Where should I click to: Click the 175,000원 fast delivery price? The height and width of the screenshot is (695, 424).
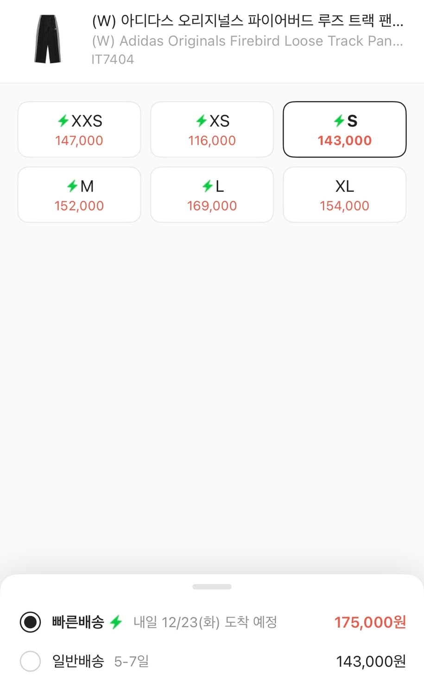click(370, 622)
